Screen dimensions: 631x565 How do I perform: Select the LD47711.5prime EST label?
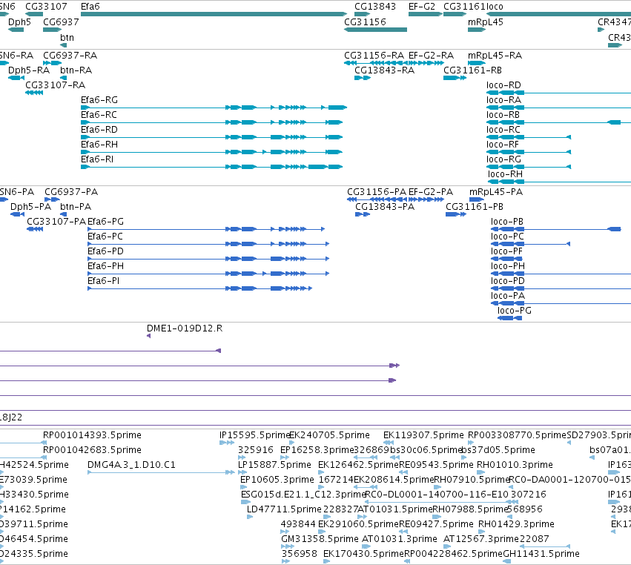(x=284, y=509)
